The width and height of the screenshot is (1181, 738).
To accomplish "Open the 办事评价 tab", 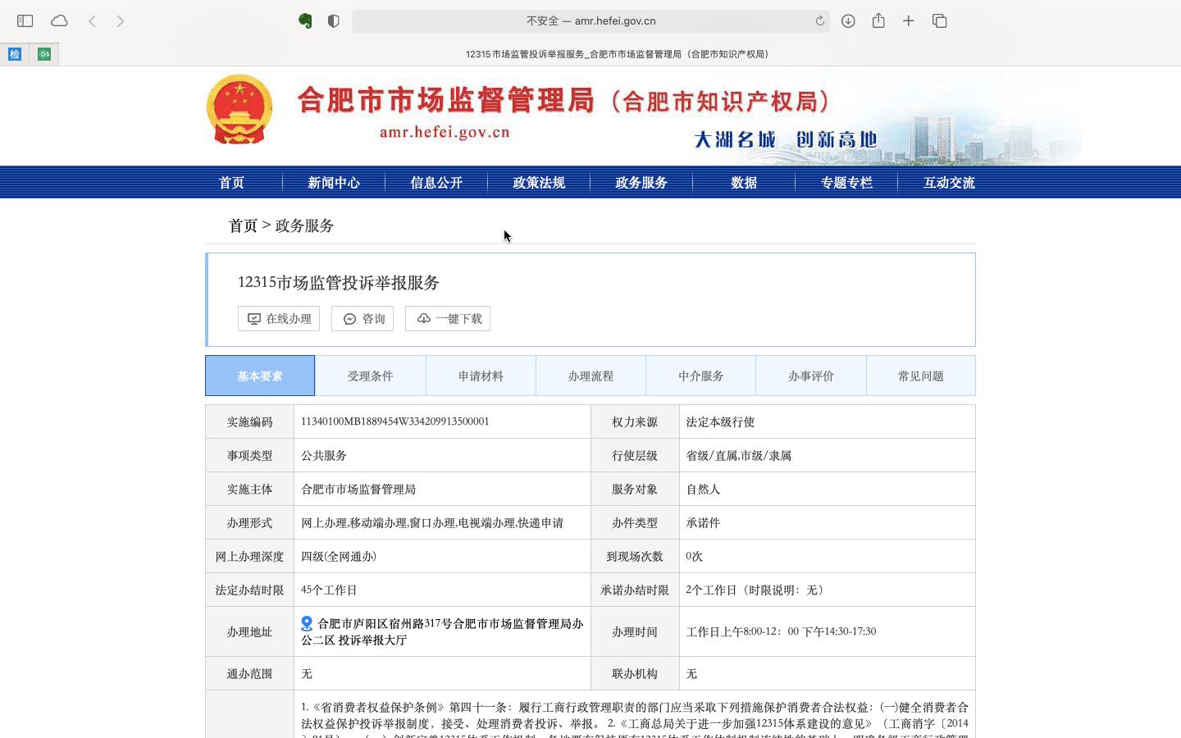I will 810,376.
